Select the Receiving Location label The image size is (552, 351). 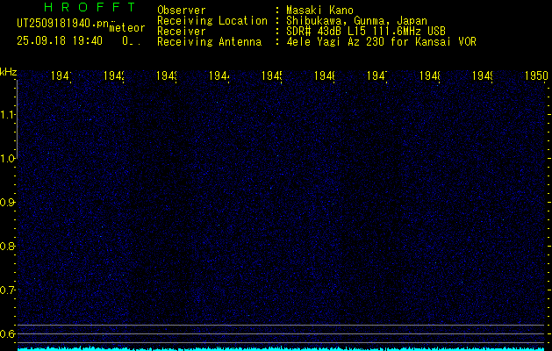point(211,20)
